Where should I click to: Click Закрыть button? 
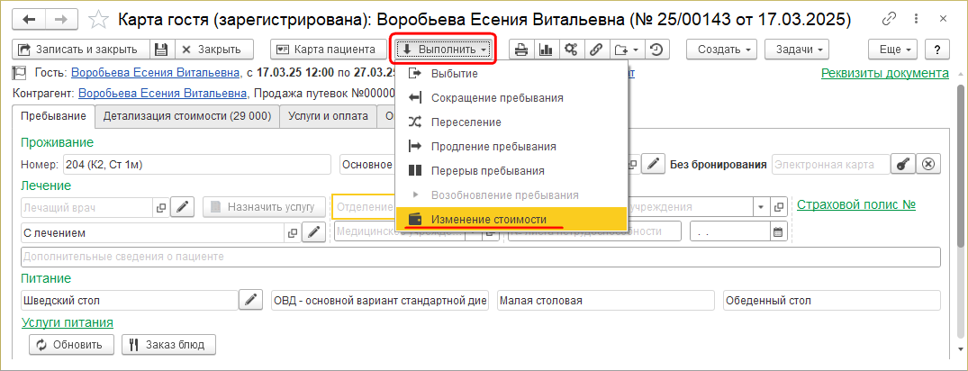[x=214, y=50]
